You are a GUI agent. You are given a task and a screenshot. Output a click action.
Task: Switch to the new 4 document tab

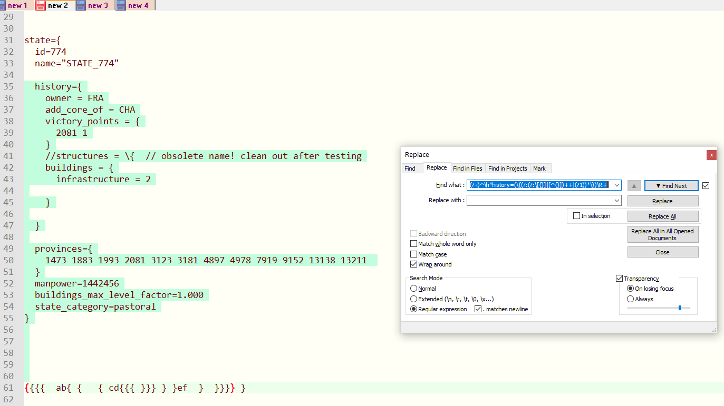[138, 5]
